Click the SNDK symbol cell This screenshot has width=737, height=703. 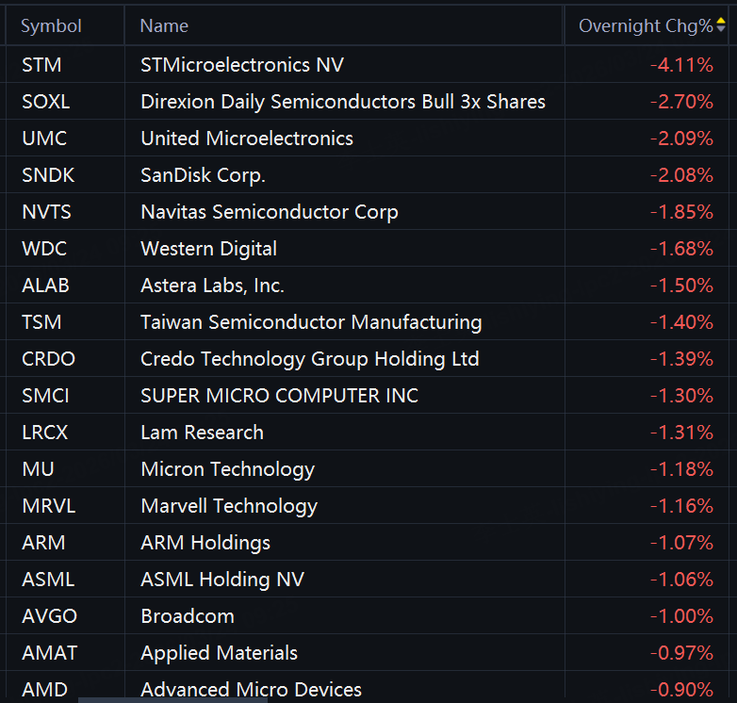[47, 175]
